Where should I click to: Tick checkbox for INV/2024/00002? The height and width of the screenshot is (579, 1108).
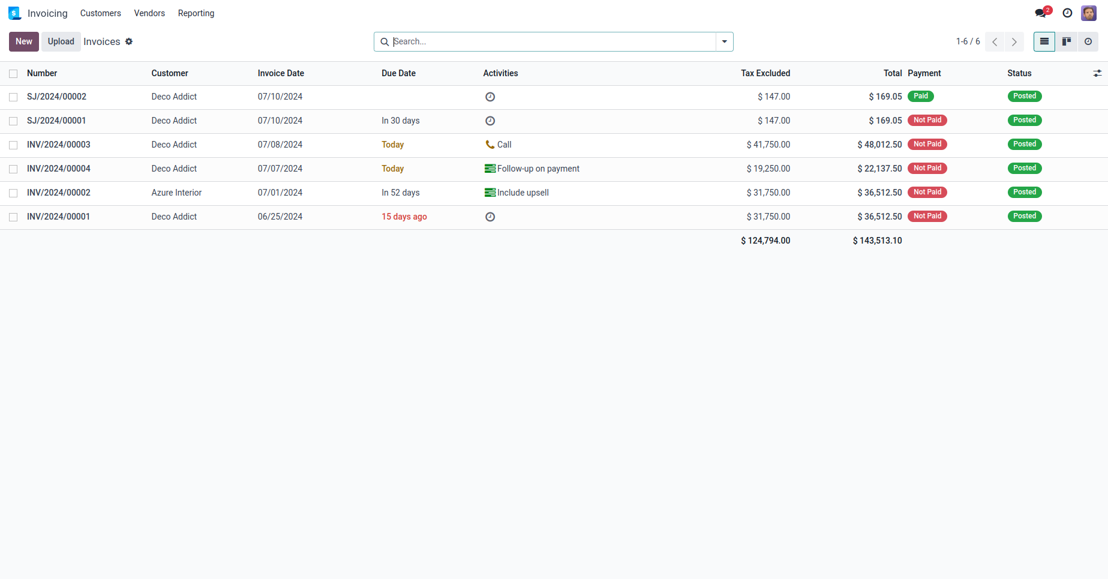pyautogui.click(x=13, y=193)
